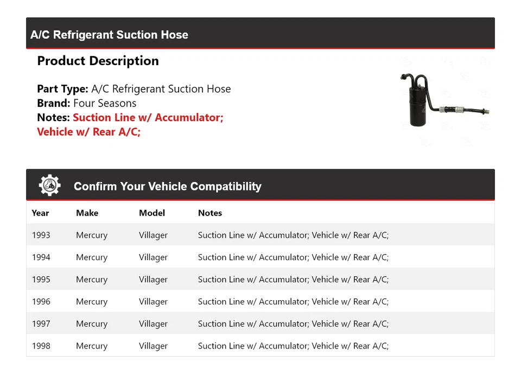Click the Confirm Your Vehicle Compatibility heading

point(167,186)
